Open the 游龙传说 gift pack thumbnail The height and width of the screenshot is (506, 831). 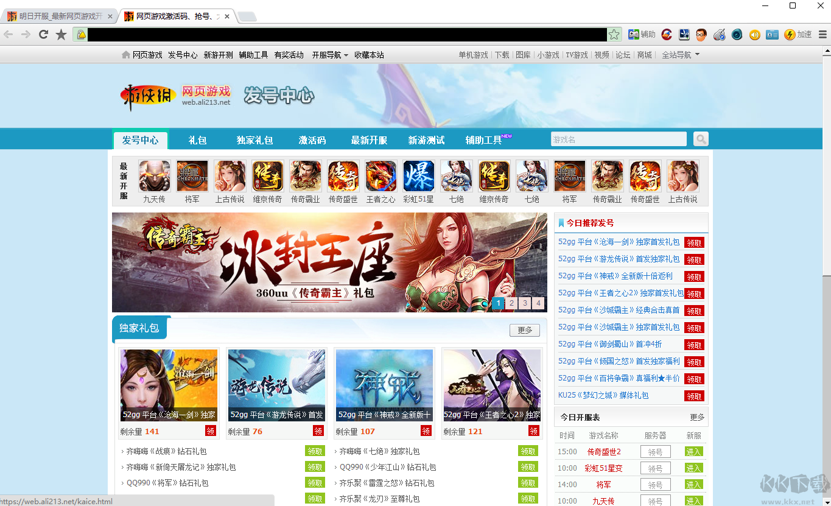276,385
